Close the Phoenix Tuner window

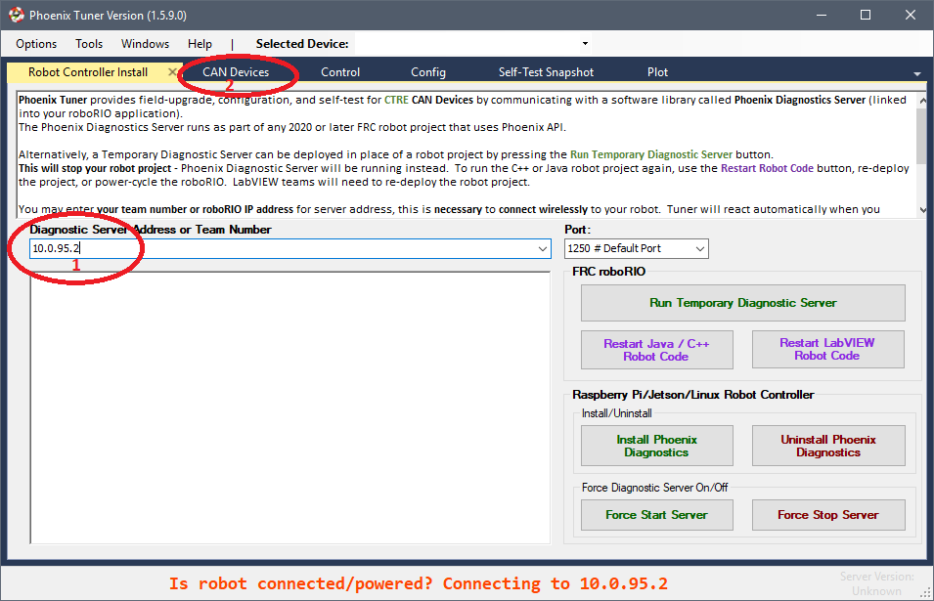(911, 15)
